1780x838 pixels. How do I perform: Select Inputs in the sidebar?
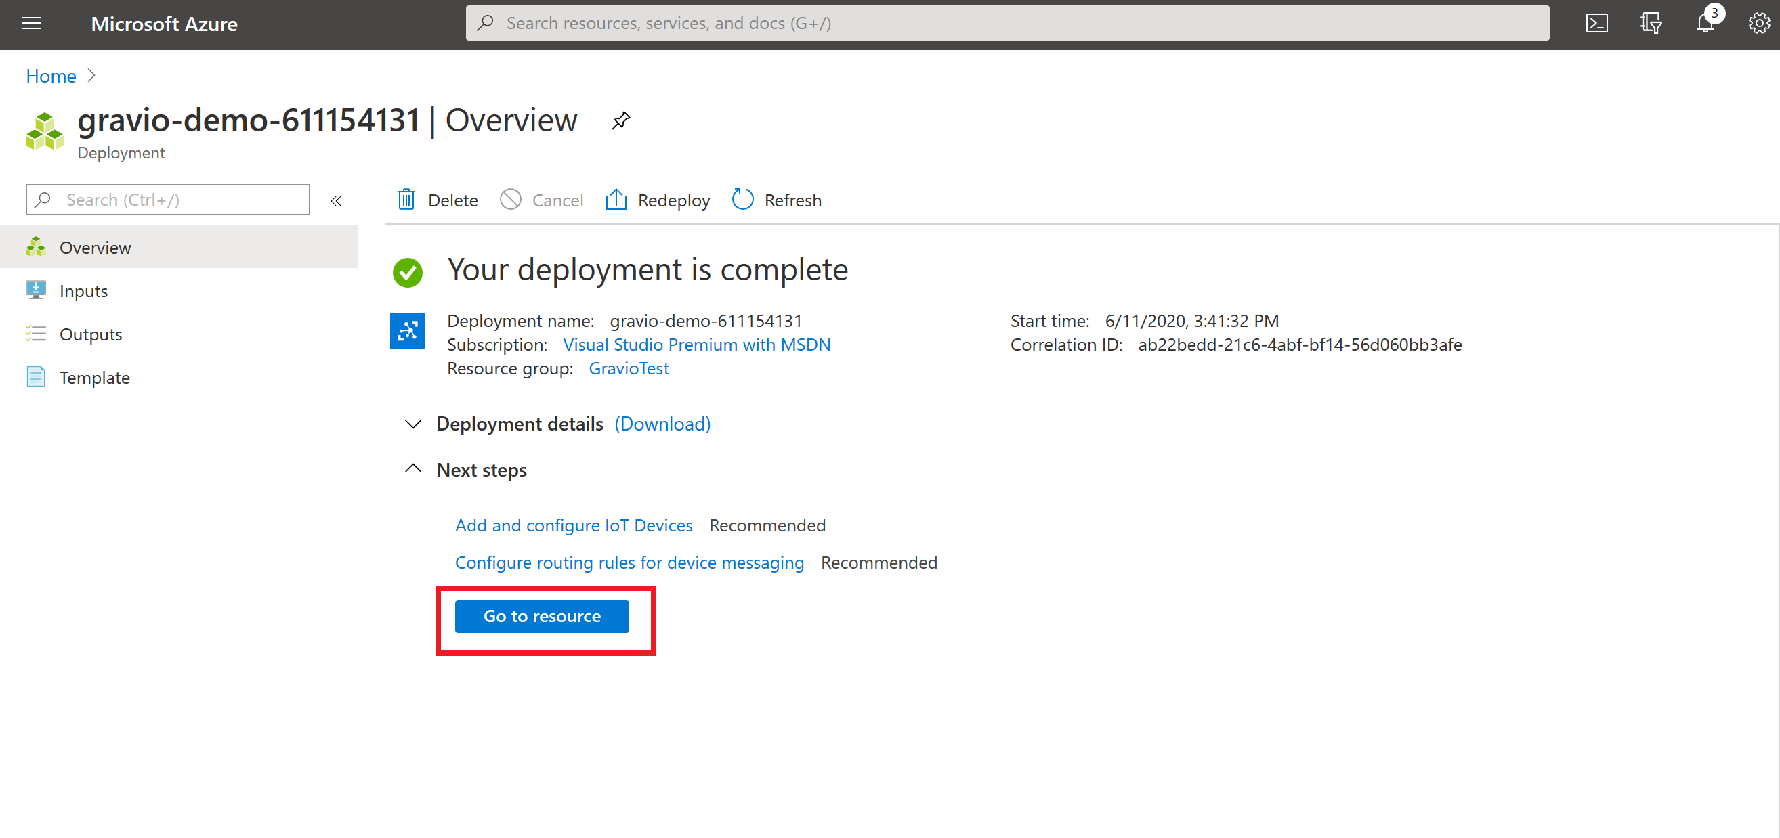(83, 290)
